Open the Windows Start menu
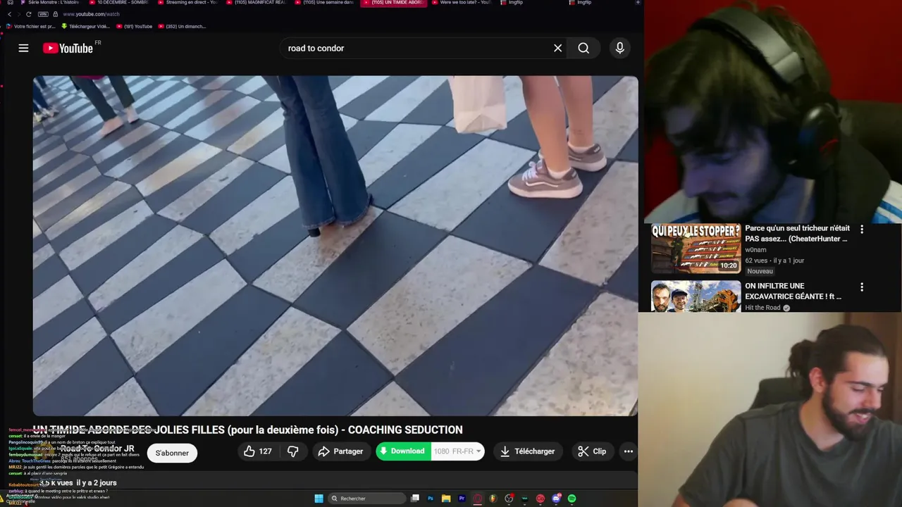This screenshot has height=507, width=902. coord(319,499)
